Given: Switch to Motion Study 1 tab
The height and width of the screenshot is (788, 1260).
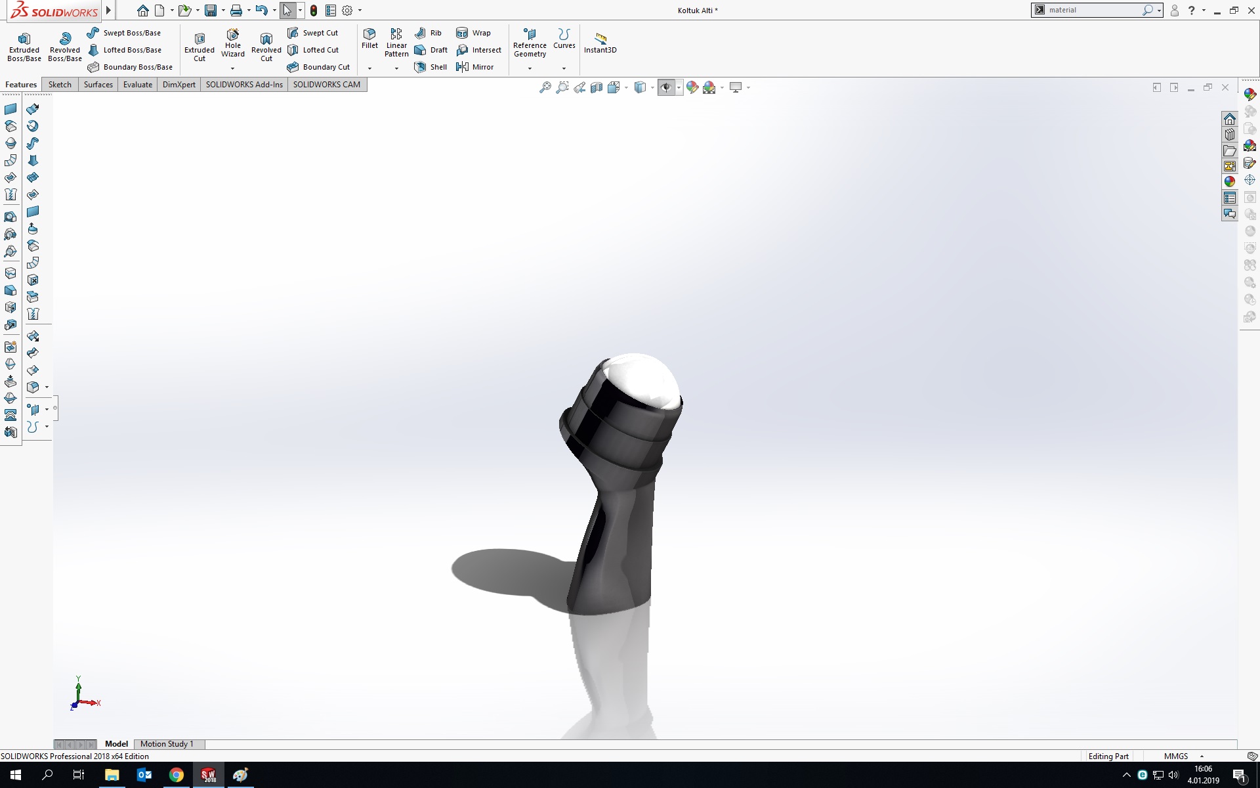Looking at the screenshot, I should [167, 744].
